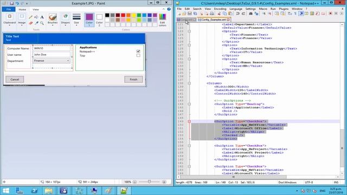This screenshot has width=347, height=195.
Task: Click Paint's zoom out minus button
Action: [x=135, y=182]
